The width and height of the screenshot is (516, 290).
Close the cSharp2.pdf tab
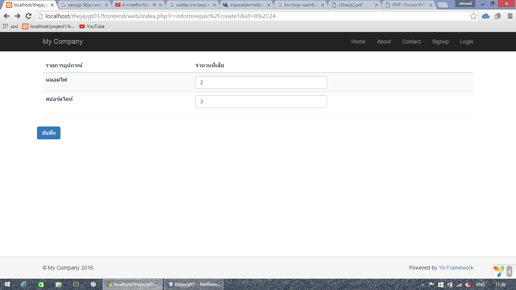coord(376,5)
